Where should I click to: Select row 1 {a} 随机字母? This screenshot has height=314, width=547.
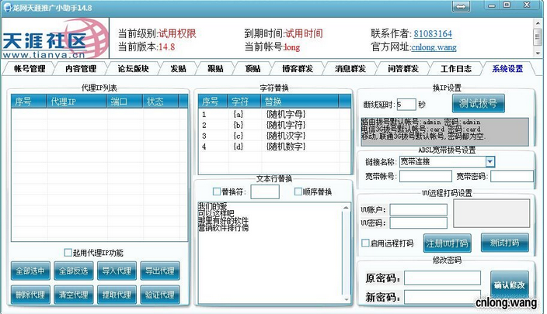coord(274,114)
